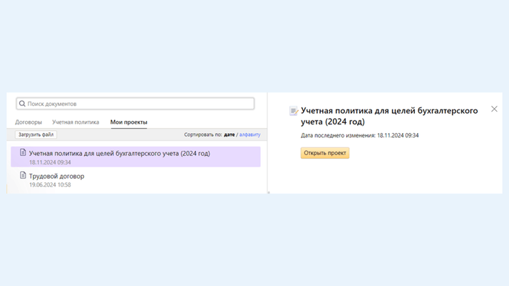Sort documents by дате
Viewport: 509px width, 286px height.
point(230,134)
